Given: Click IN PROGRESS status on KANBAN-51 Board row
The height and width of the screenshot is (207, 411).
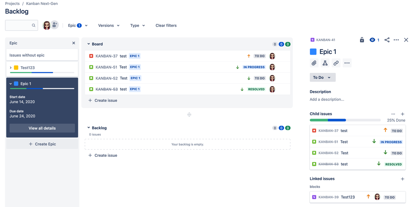Looking at the screenshot, I should tap(254, 67).
